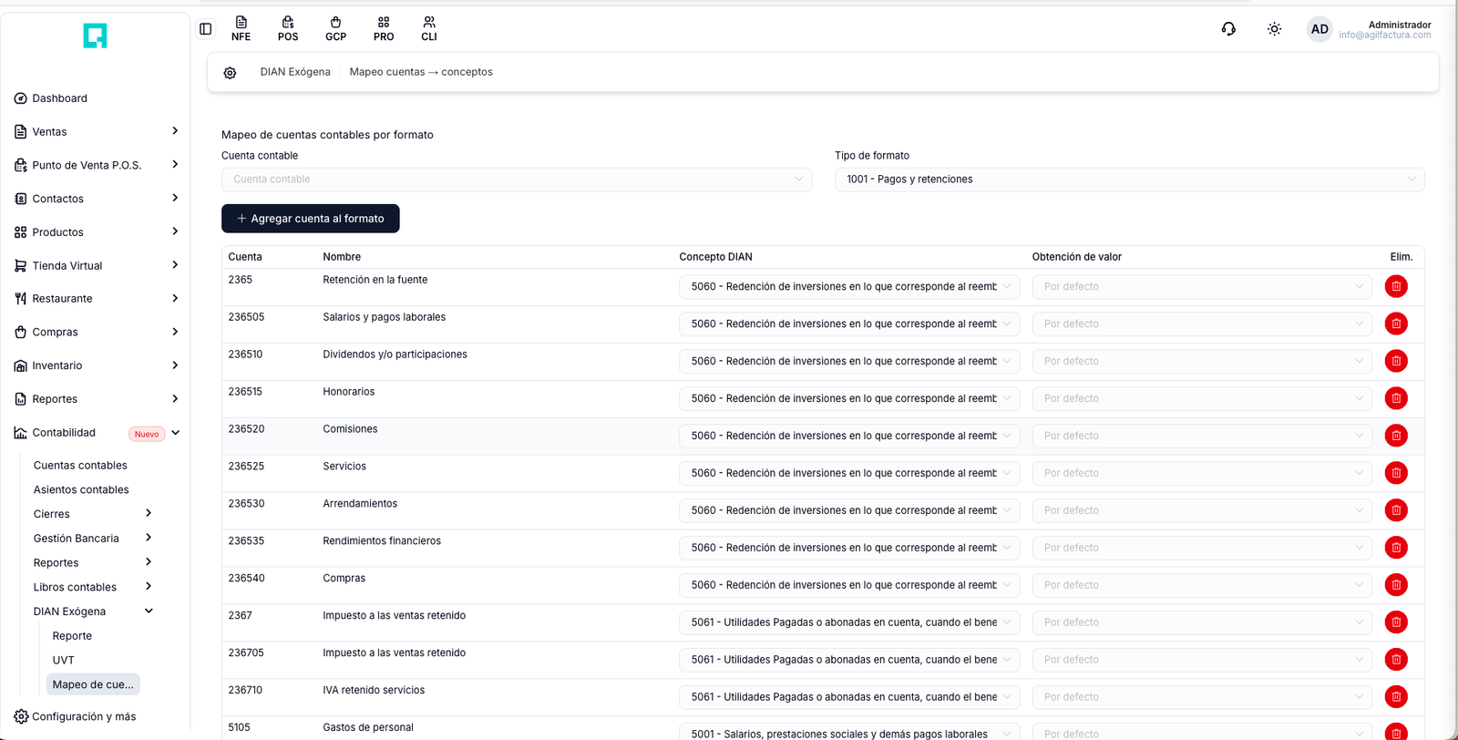Viewport: 1458px width, 740px height.
Task: Collapse the Contabilidad sidebar menu
Action: point(97,433)
